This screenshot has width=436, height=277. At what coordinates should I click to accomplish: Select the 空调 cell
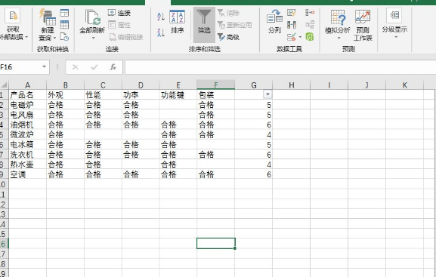(x=27, y=174)
